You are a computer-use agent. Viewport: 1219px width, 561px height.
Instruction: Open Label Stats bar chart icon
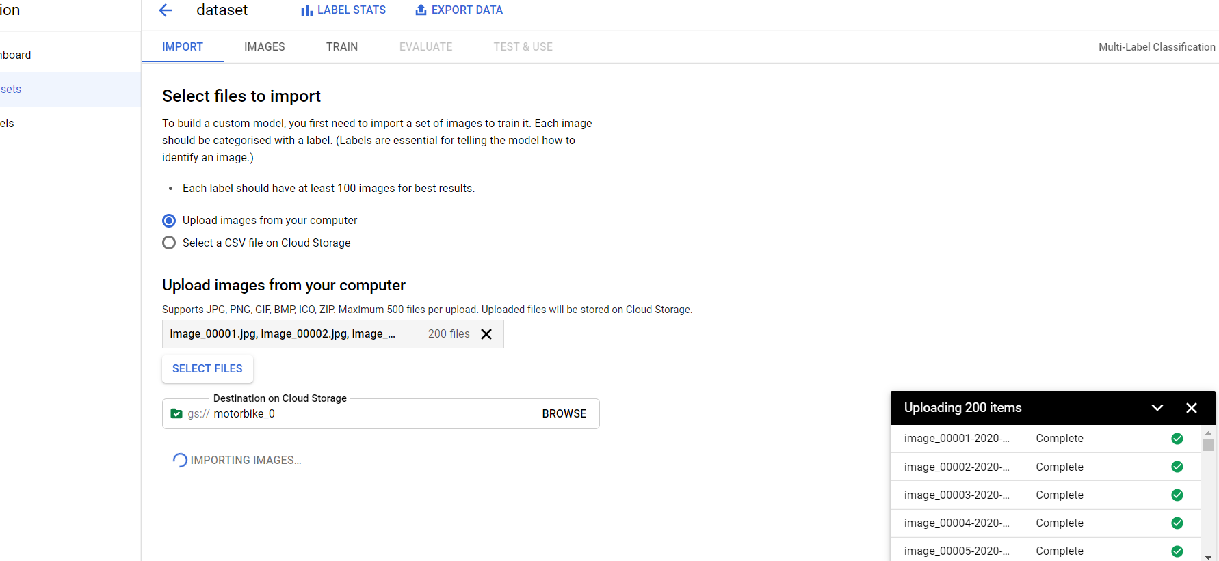click(307, 10)
